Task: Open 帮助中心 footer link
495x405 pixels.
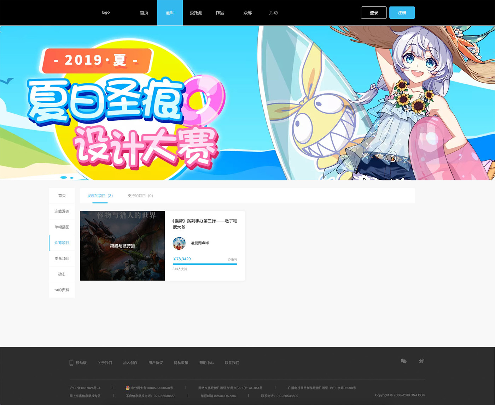Action: [206, 363]
